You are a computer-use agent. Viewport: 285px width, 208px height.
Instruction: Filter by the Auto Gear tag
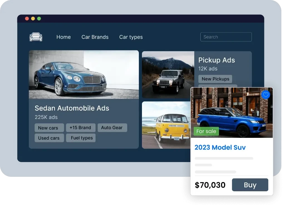coord(112,128)
